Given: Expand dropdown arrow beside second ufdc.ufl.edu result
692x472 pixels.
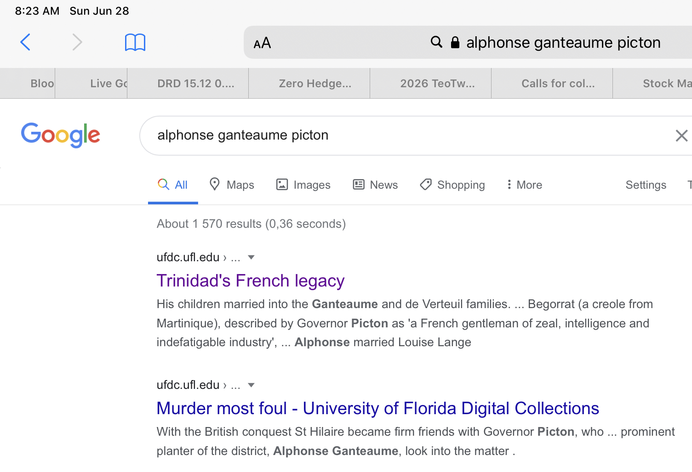Looking at the screenshot, I should [251, 385].
